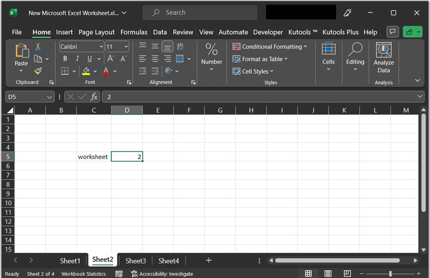Switch to the Sheet3 worksheet tab

click(x=135, y=261)
